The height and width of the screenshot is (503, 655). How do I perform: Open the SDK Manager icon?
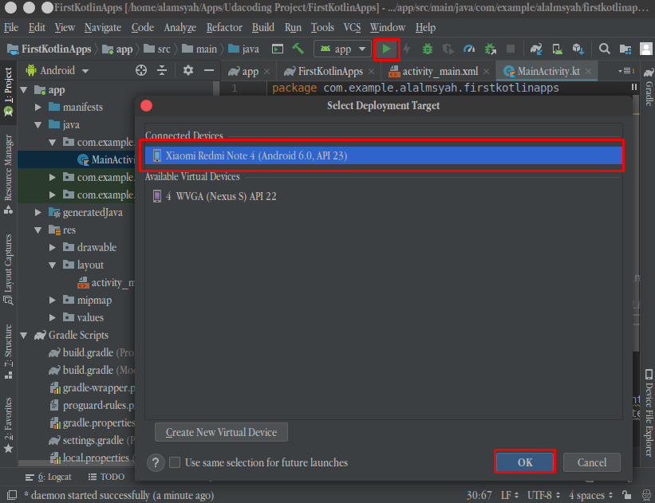tap(578, 49)
